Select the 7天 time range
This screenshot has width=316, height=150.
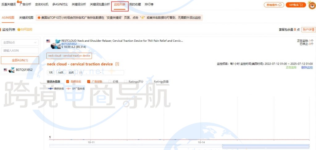coord(50,73)
